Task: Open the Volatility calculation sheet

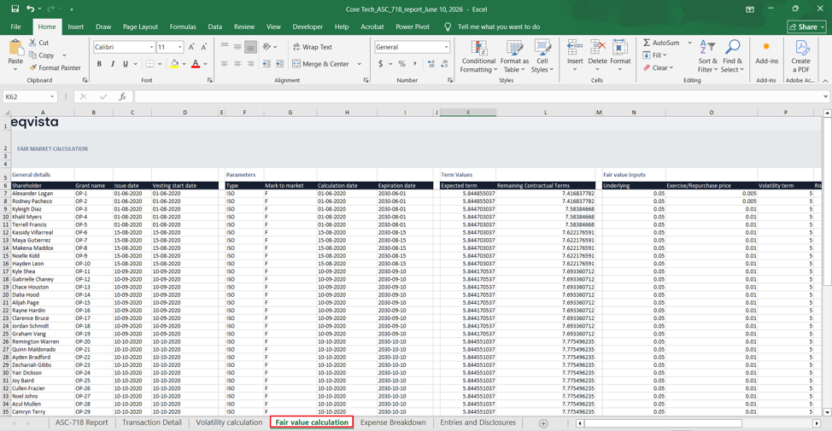Action: pos(229,422)
